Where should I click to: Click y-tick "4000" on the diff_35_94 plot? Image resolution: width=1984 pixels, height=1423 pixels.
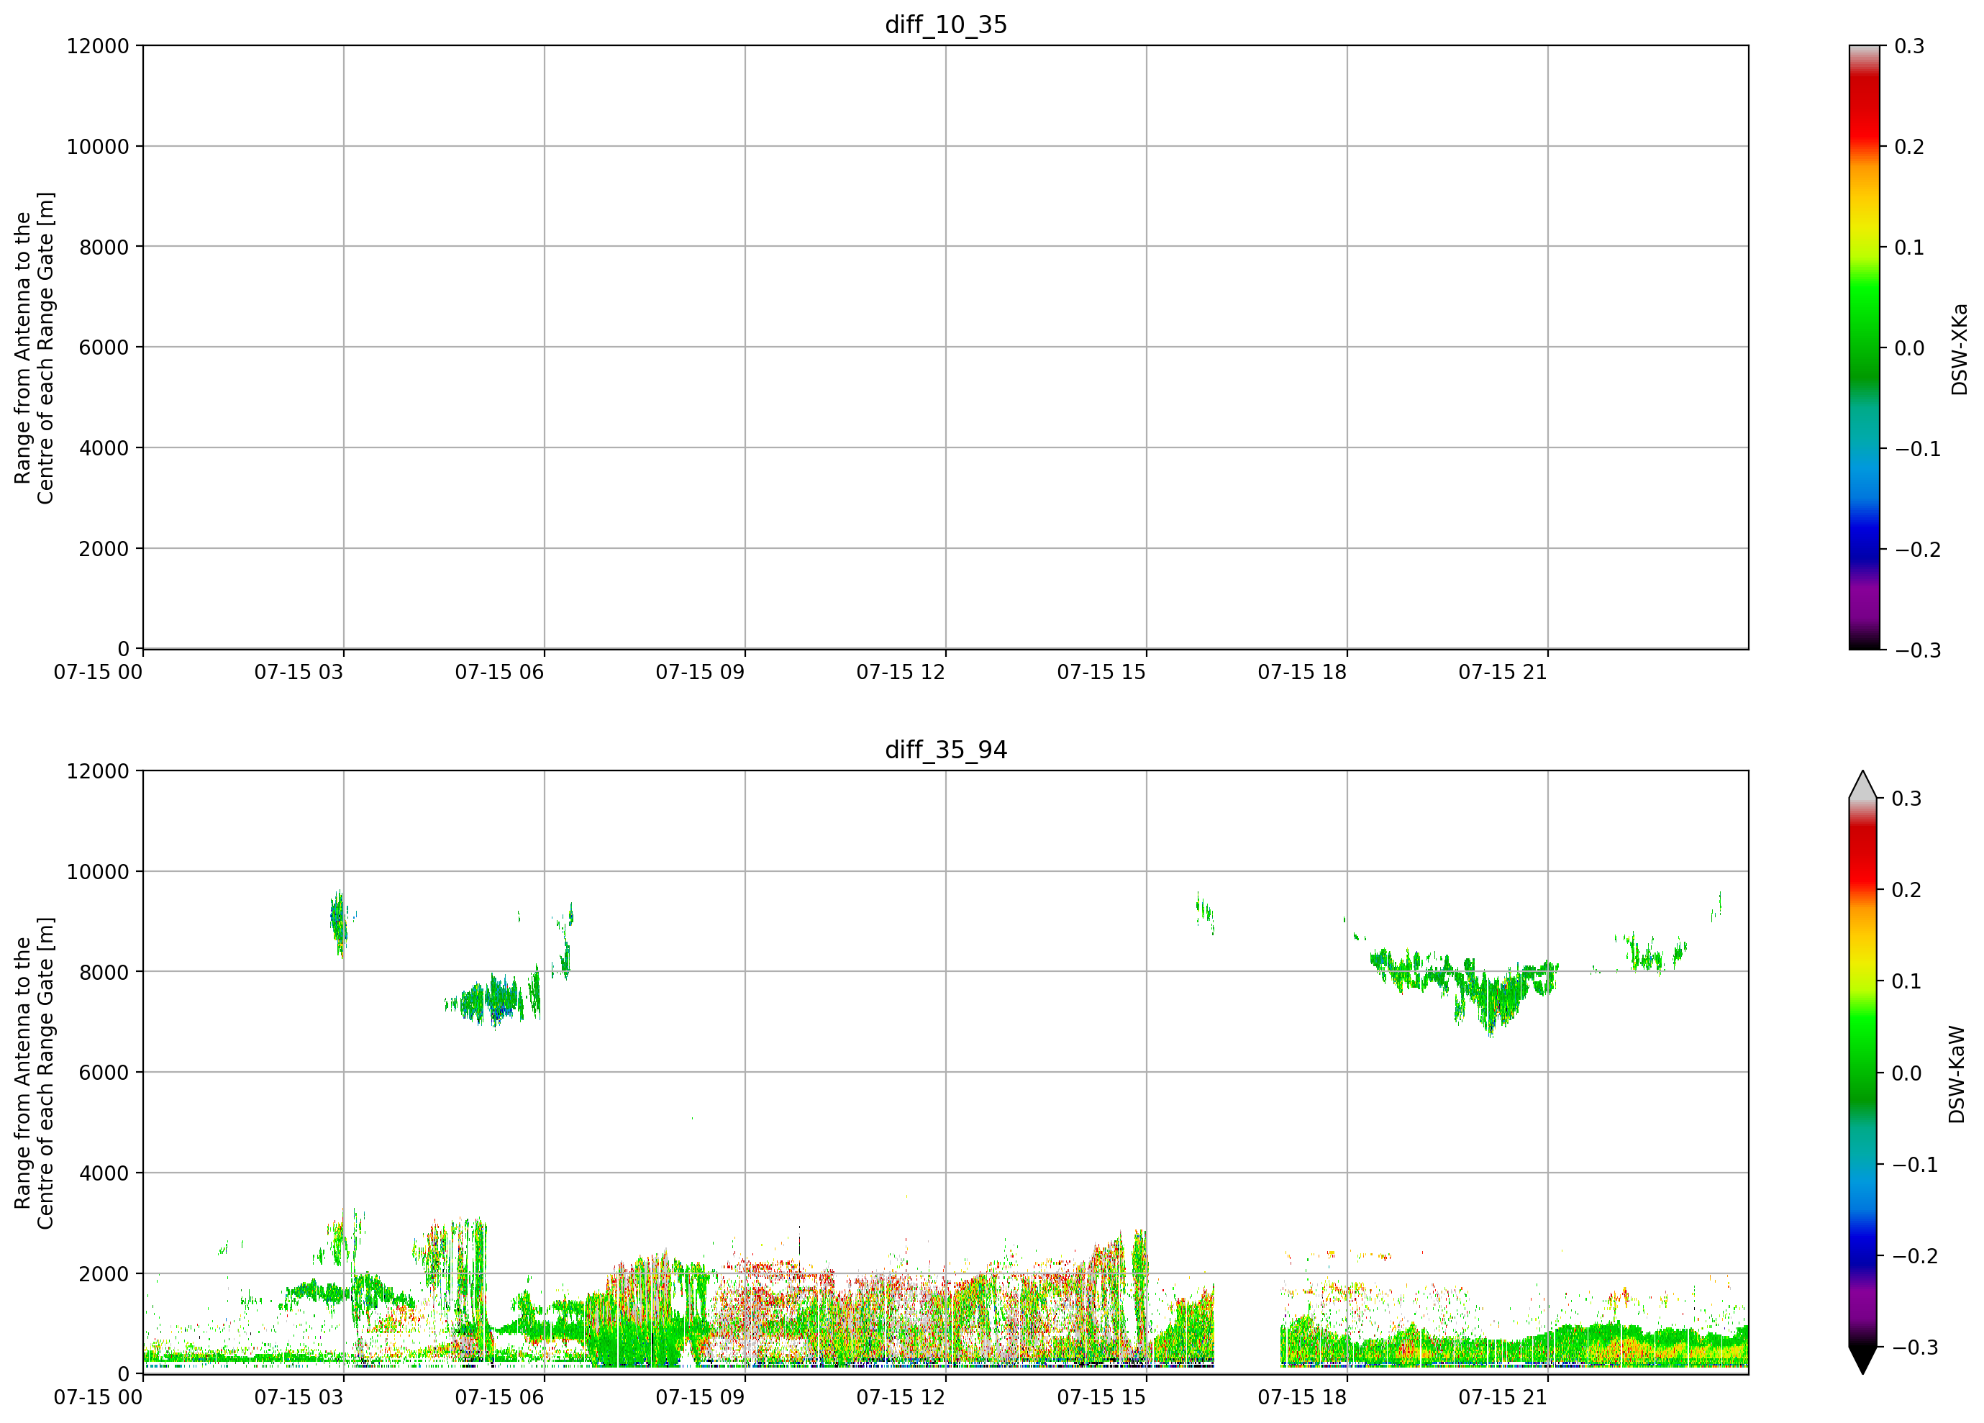[x=104, y=1173]
